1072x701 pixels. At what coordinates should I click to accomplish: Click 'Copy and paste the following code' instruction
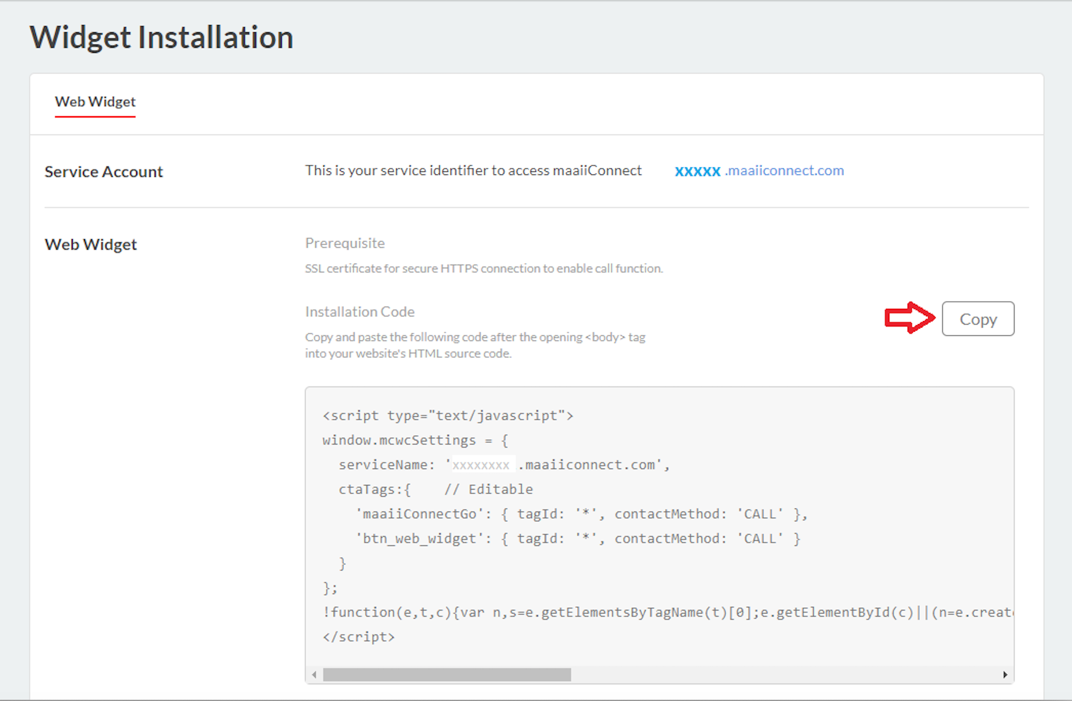click(475, 337)
